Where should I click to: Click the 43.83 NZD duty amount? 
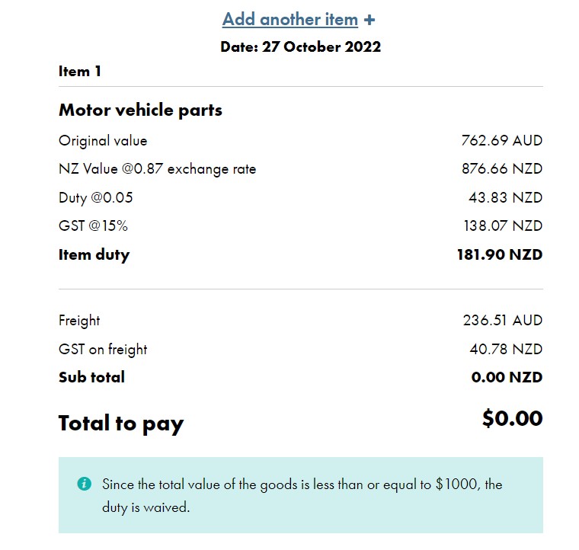(x=506, y=197)
